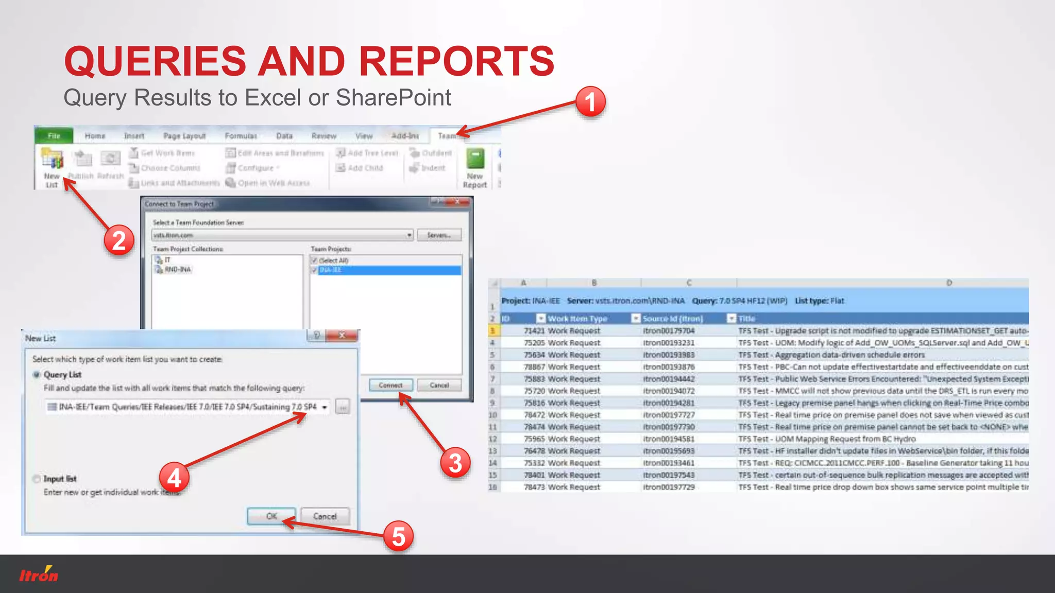
Task: Click the New Report icon
Action: coord(475,168)
